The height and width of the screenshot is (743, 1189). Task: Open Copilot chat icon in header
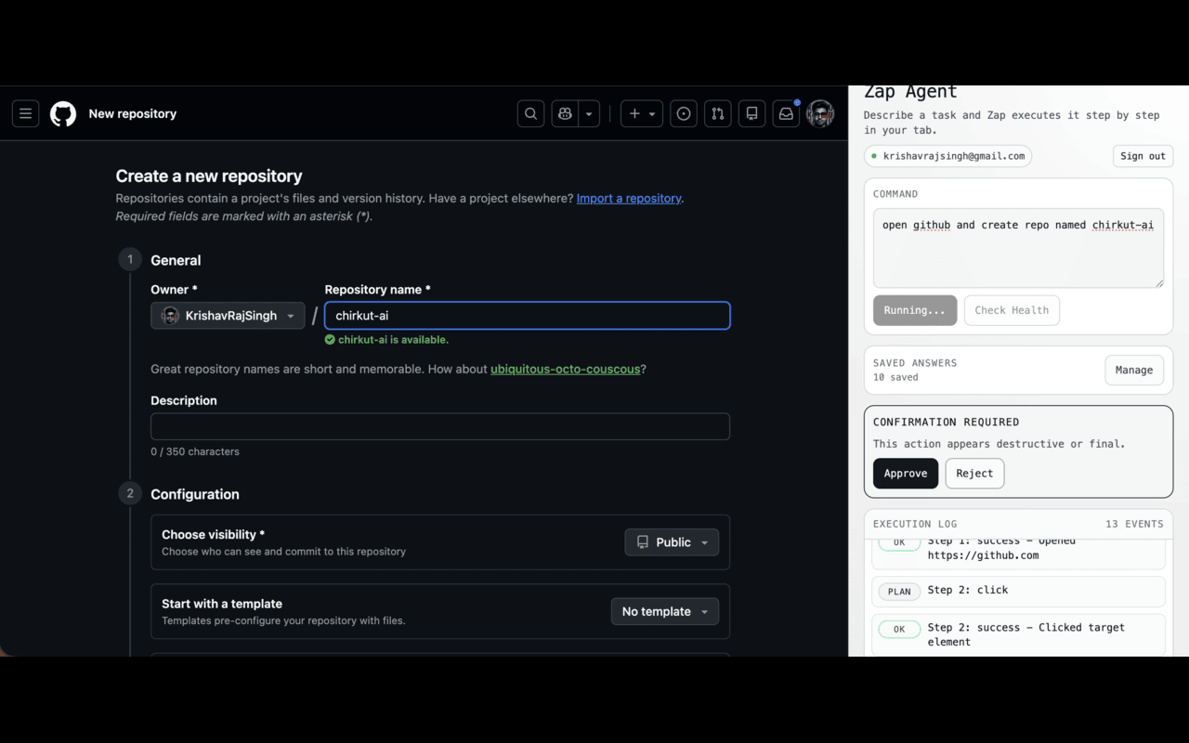(x=565, y=113)
